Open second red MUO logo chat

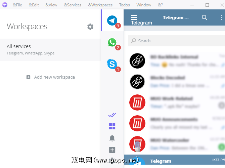[x=174, y=123]
